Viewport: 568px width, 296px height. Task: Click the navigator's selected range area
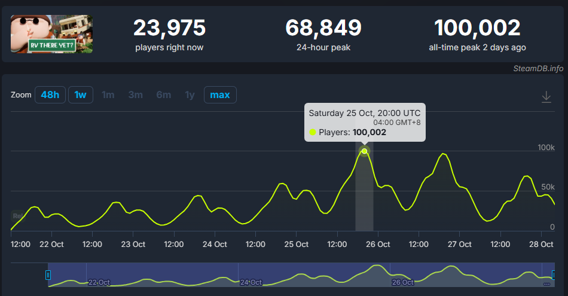tap(299, 274)
